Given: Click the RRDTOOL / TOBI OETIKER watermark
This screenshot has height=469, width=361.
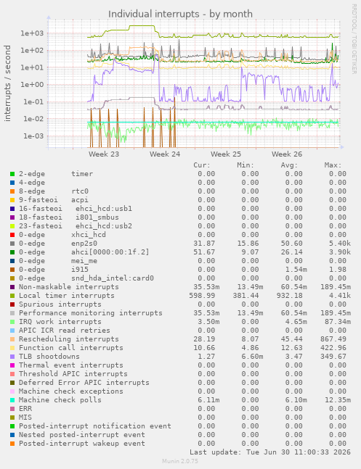Looking at the screenshot, I should [354, 39].
